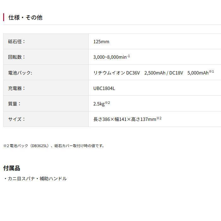Click the サイズ row label
221x221 pixels.
click(16, 119)
